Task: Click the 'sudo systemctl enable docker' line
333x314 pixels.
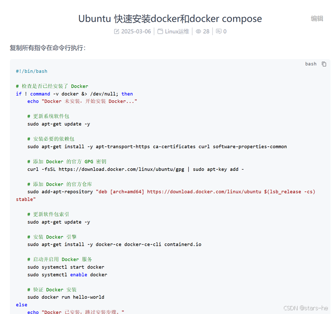Action: [x=67, y=275]
